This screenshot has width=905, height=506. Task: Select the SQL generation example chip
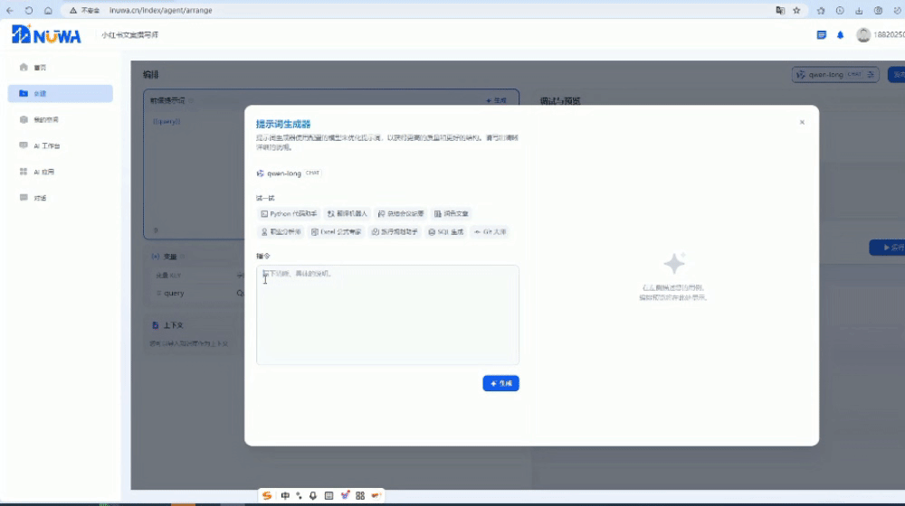[445, 231]
